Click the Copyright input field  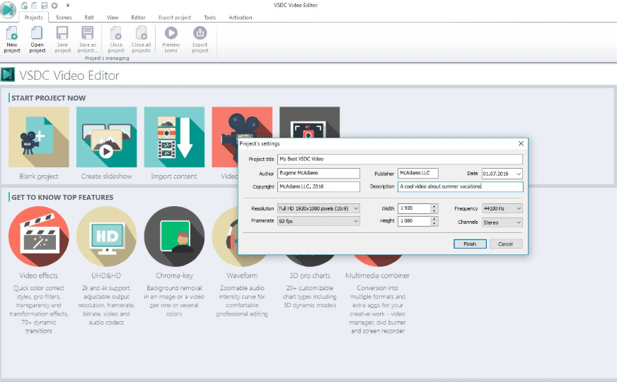[318, 186]
